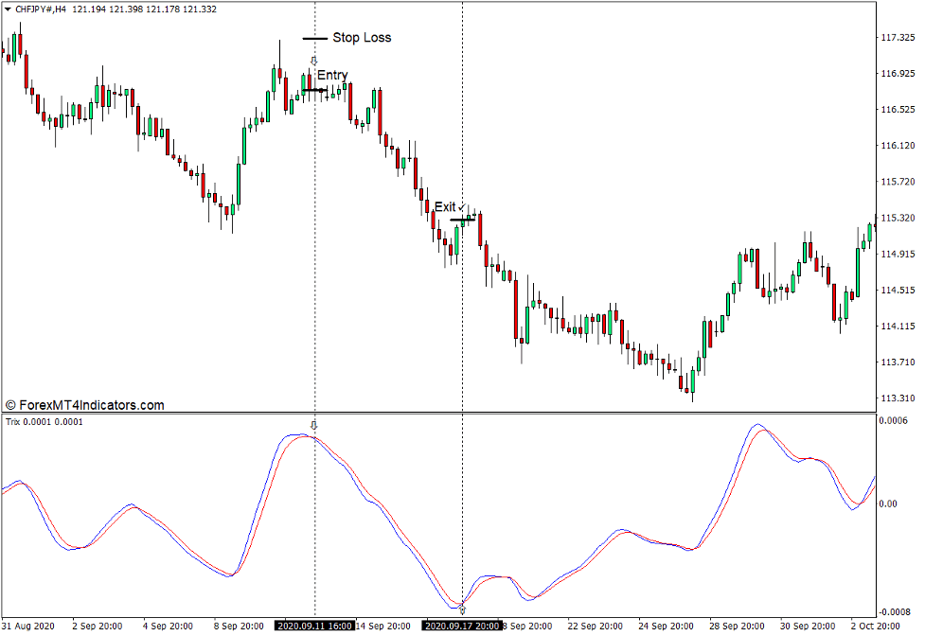
Task: Select the CHFJPY#,H4 chart title
Action: coord(43,8)
